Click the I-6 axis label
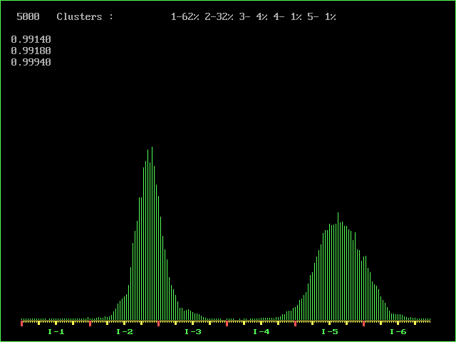Viewport: 456px width, 342px height. coord(398,332)
